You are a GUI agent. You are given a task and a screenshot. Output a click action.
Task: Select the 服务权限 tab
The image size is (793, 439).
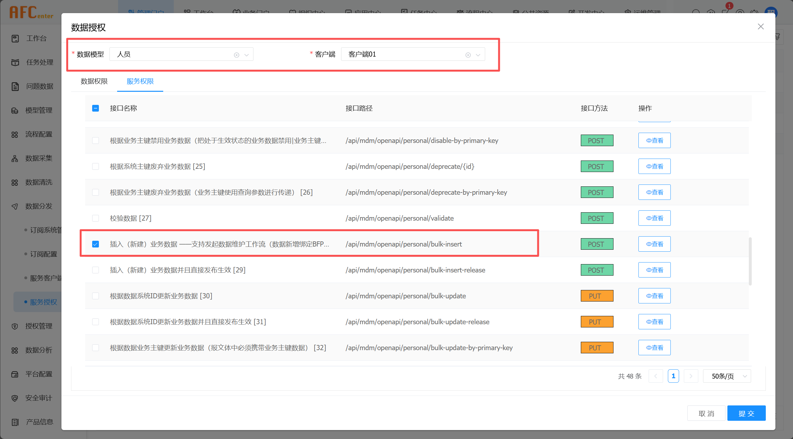pyautogui.click(x=140, y=81)
